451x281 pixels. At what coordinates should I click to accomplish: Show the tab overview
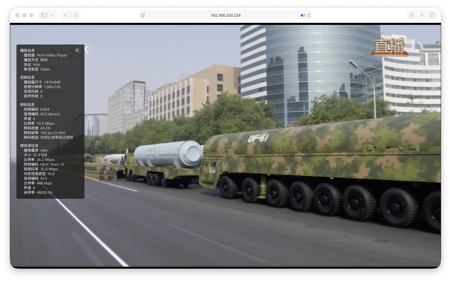[x=433, y=15]
